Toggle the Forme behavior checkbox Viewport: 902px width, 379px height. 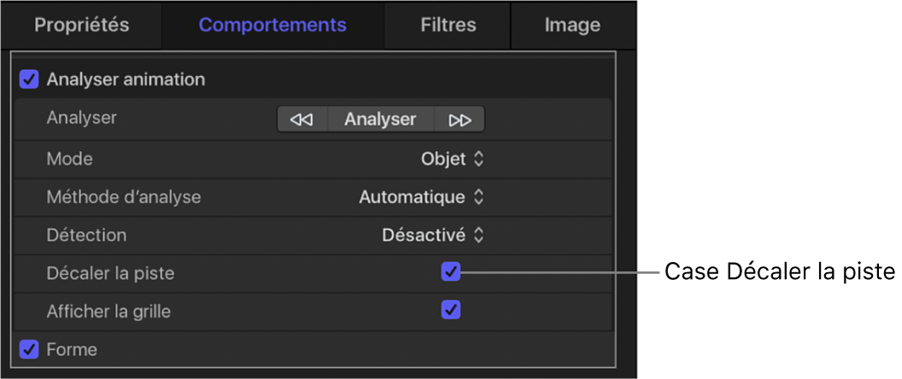pos(30,349)
